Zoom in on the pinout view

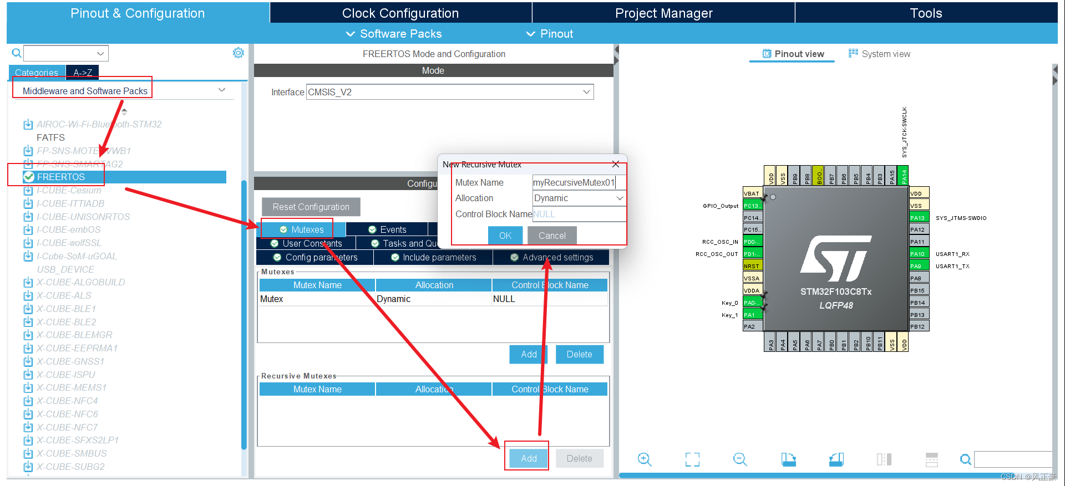(644, 459)
